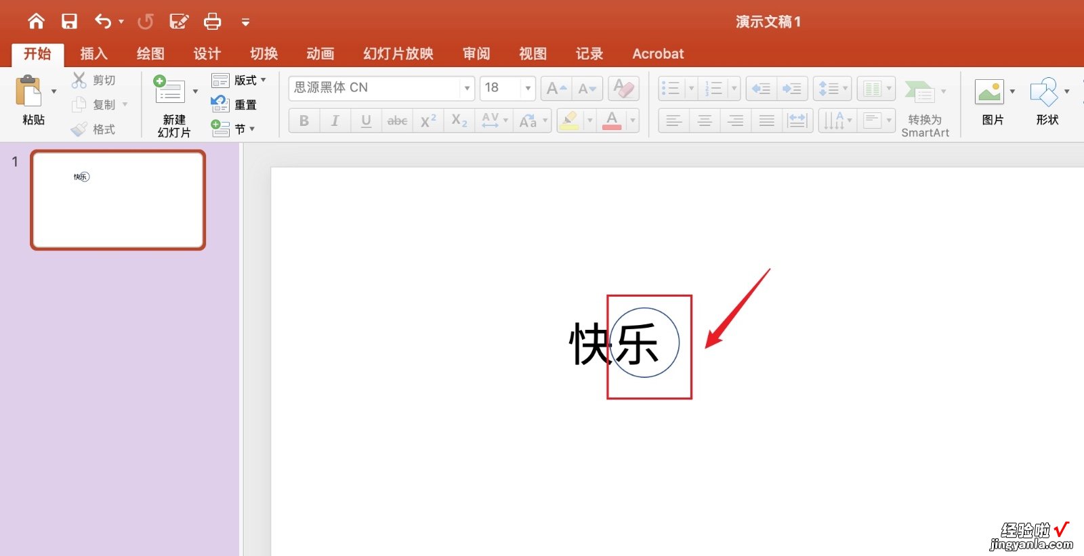Open the undo history dropdown arrow
The height and width of the screenshot is (556, 1084).
pyautogui.click(x=121, y=22)
